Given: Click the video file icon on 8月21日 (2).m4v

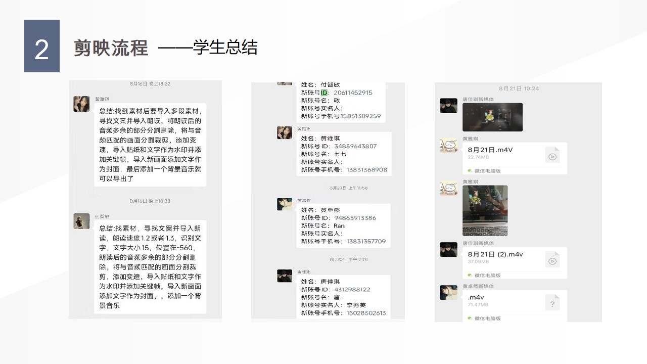Looking at the screenshot, I should click(x=552, y=259).
